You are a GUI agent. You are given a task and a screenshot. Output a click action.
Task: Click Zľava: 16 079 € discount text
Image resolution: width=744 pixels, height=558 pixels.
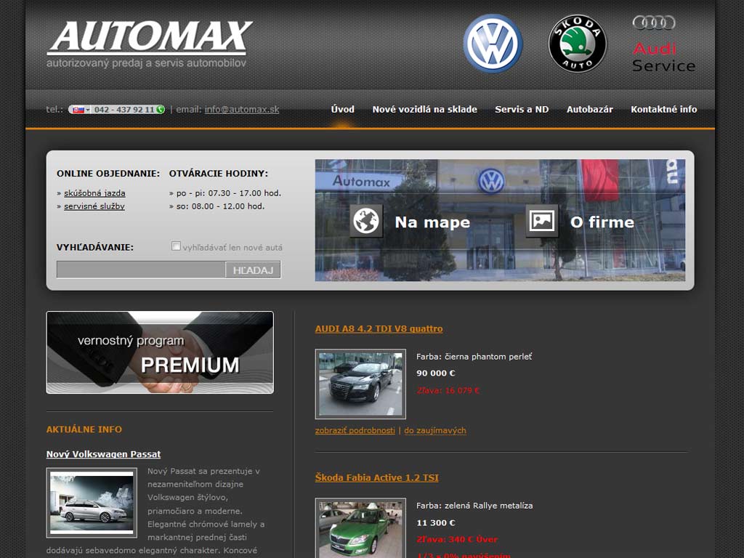pyautogui.click(x=448, y=390)
